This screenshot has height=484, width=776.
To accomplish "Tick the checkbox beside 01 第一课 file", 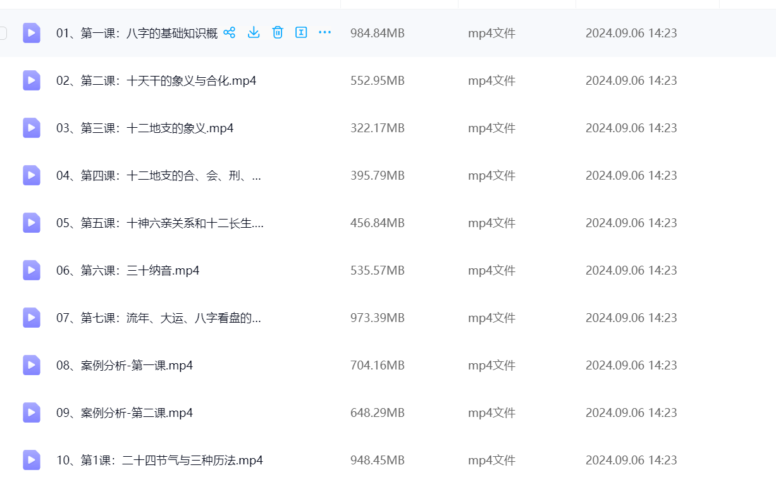I will [x=3, y=33].
